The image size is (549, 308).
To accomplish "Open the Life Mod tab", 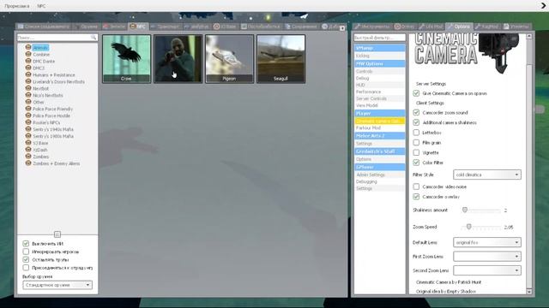I will pos(431,27).
